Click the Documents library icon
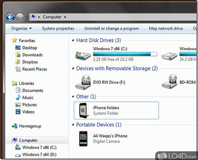The width and height of the screenshot is (198, 160). click(x=18, y=90)
